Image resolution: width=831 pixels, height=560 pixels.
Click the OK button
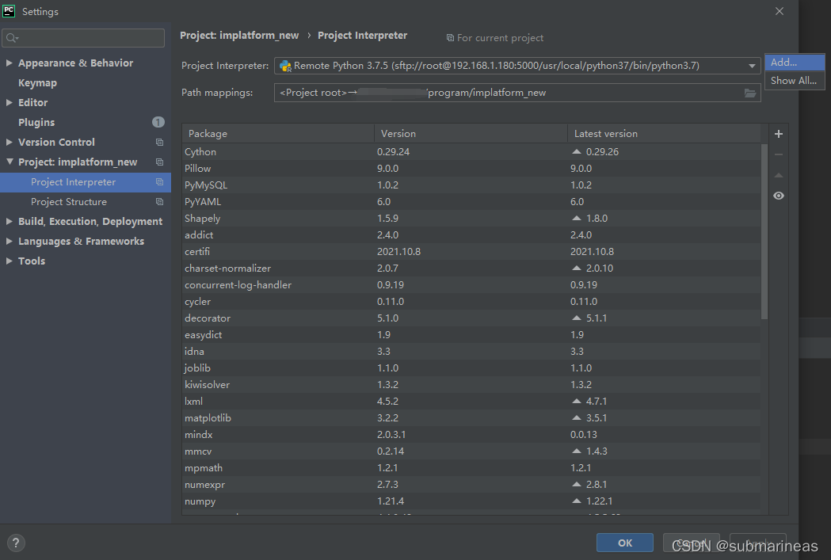click(625, 543)
